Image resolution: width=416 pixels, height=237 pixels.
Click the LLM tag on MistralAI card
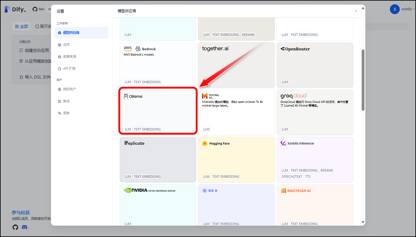click(x=206, y=129)
